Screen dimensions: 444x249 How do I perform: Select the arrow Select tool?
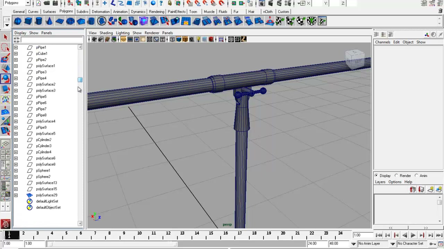[x=6, y=37]
